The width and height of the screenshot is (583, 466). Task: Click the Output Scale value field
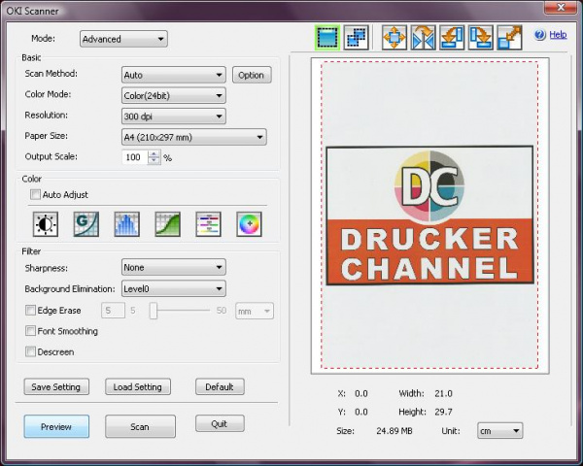(x=135, y=157)
